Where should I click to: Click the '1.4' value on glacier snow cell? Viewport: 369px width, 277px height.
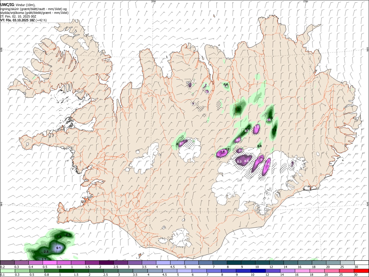click(267, 164)
